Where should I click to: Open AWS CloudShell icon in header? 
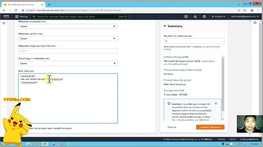pos(186,16)
